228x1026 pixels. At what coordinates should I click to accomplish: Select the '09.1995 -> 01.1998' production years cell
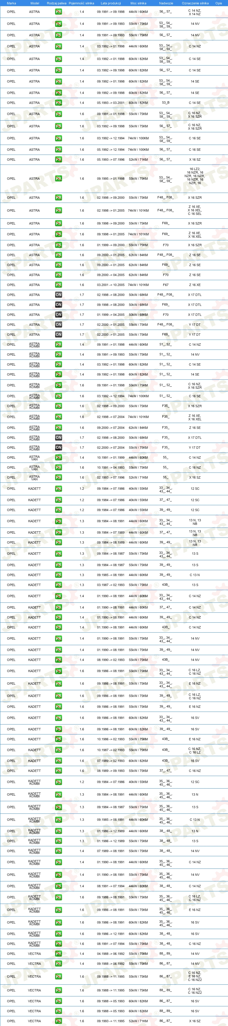111,179
